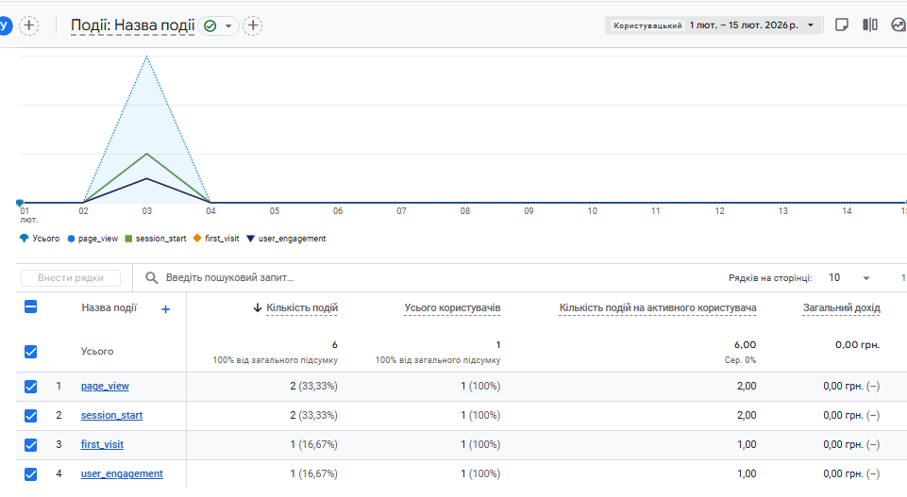
Task: Uncheck the page_view row checkbox
Action: [30, 386]
